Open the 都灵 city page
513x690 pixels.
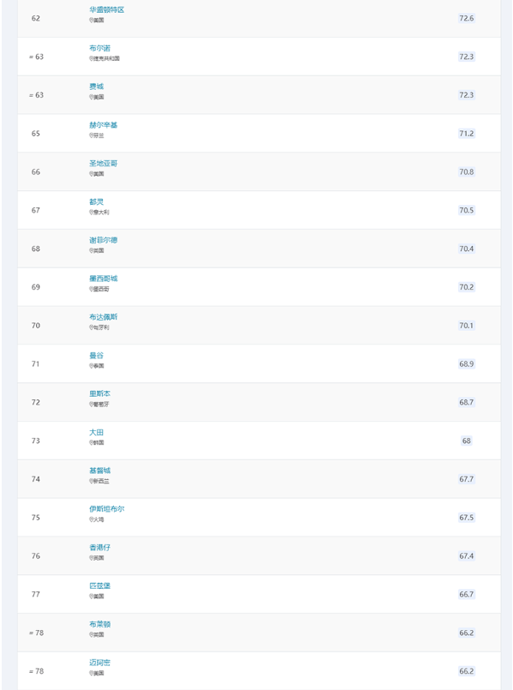tap(96, 201)
